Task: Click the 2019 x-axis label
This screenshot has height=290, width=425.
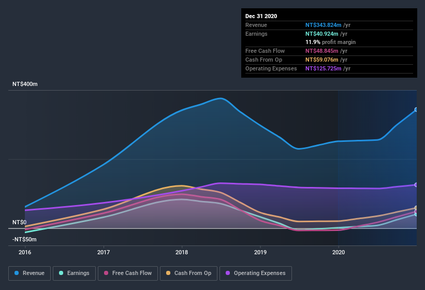Action: 260,252
